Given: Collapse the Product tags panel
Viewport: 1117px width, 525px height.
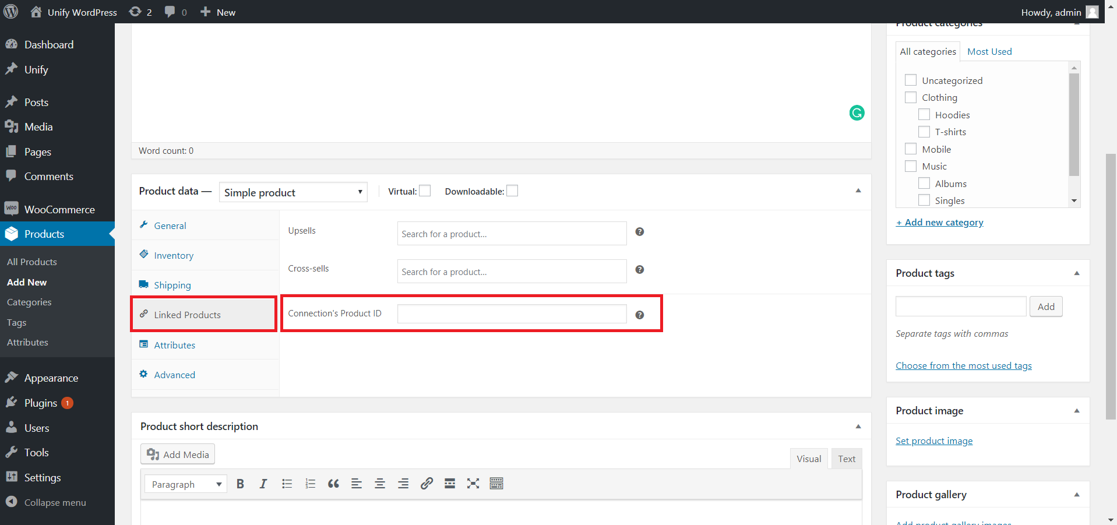Looking at the screenshot, I should coord(1077,273).
